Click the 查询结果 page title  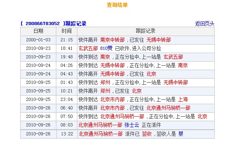click(x=117, y=5)
